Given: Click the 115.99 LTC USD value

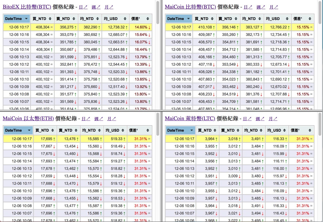Looking at the screenshot, I should [277, 154].
